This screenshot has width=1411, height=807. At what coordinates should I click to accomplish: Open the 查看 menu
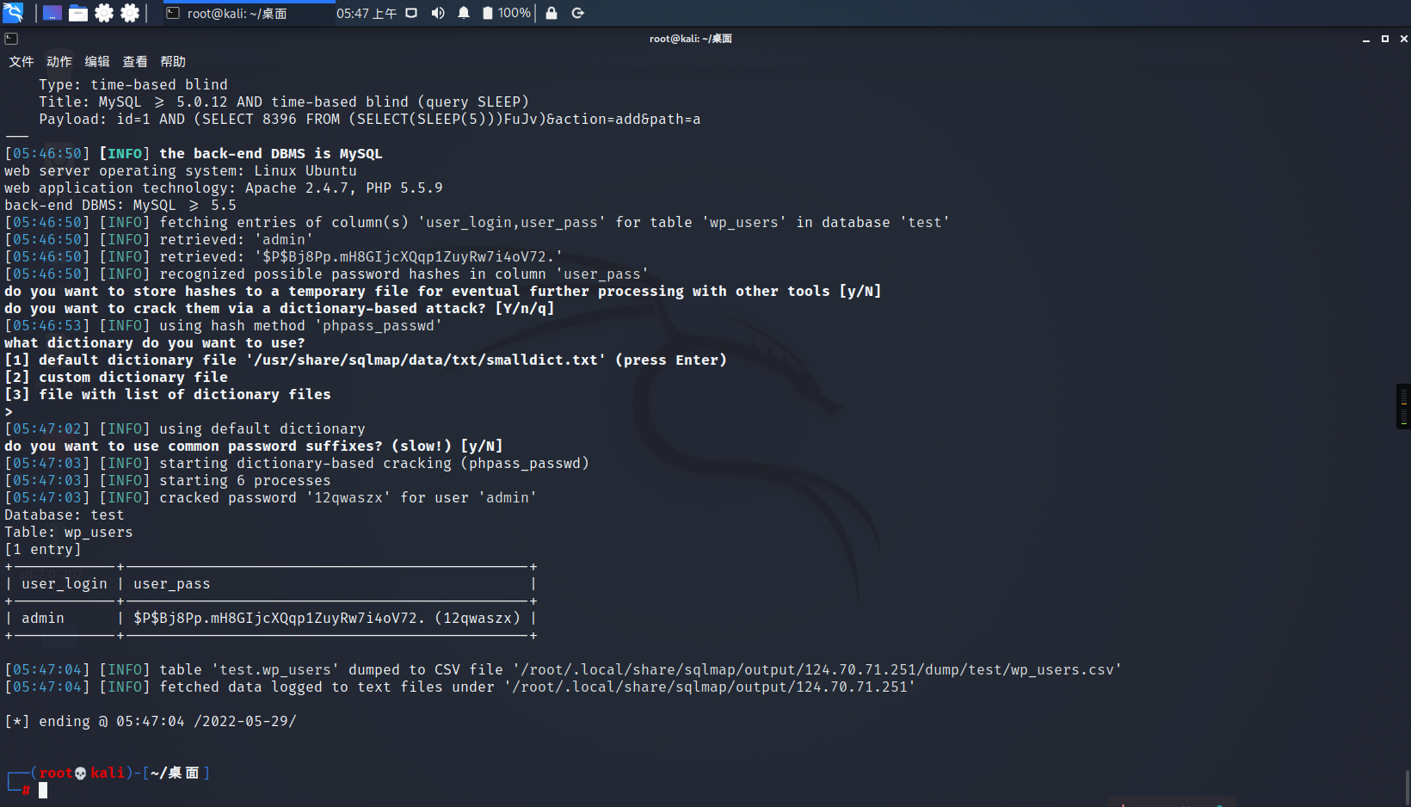click(x=135, y=61)
